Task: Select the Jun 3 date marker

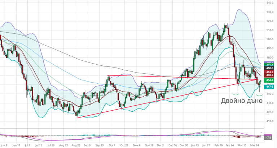Action: pos(5,145)
